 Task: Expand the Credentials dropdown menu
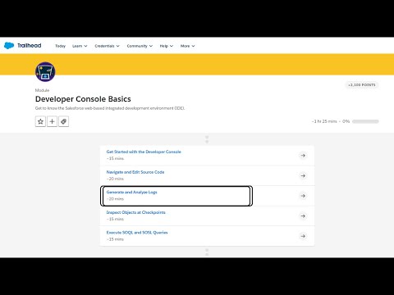pos(107,46)
